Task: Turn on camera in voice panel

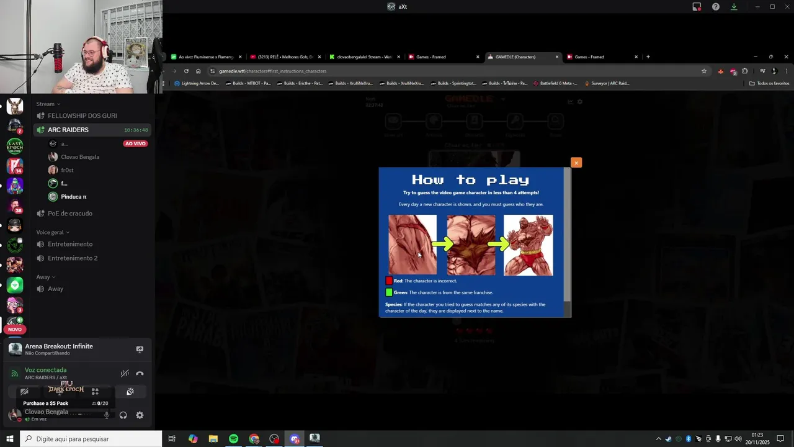Action: coord(24,392)
